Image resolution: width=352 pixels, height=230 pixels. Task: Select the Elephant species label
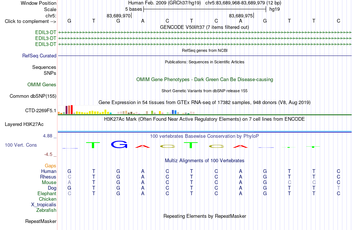coord(47,193)
